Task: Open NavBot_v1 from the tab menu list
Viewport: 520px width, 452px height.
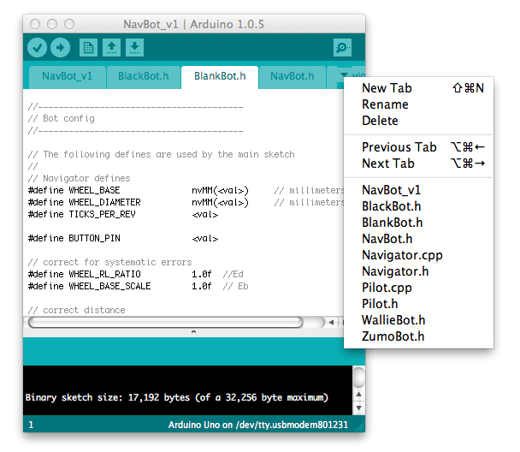Action: 418,190
